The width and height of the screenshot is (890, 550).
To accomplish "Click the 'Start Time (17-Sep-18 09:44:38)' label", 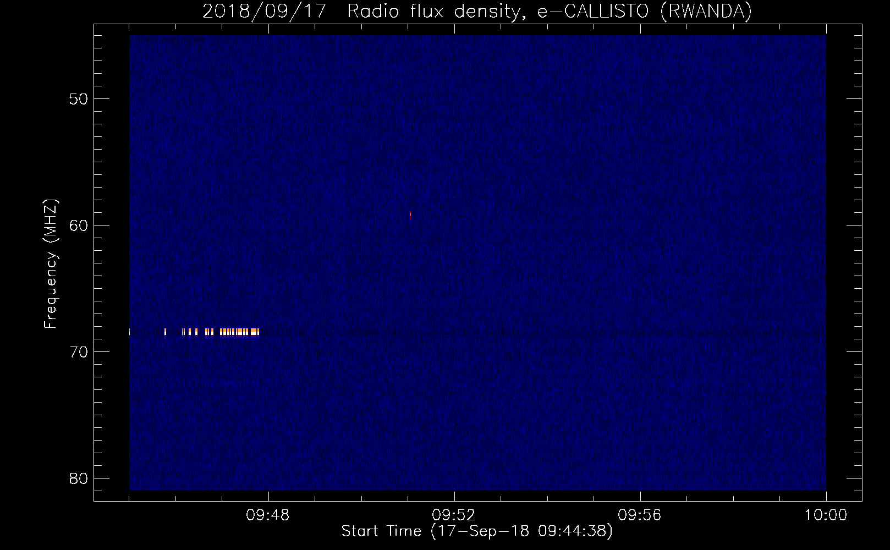I will [x=477, y=531].
